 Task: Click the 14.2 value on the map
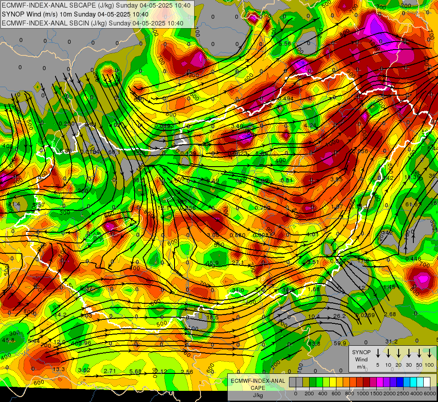[x=60, y=315]
